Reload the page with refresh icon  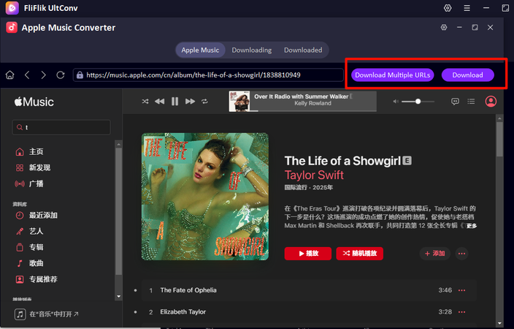pos(61,75)
